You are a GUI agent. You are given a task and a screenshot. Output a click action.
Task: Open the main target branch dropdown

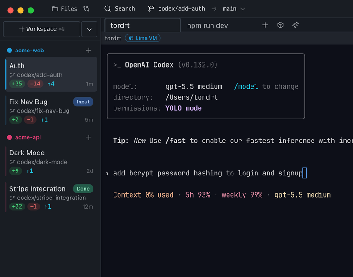(233, 9)
